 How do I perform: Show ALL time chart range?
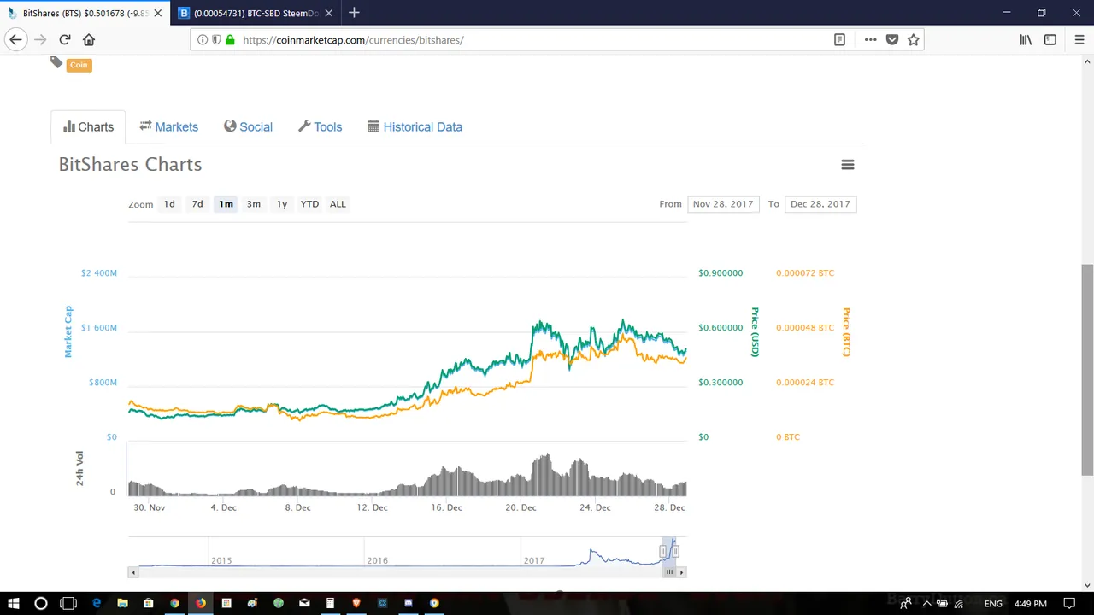tap(338, 204)
